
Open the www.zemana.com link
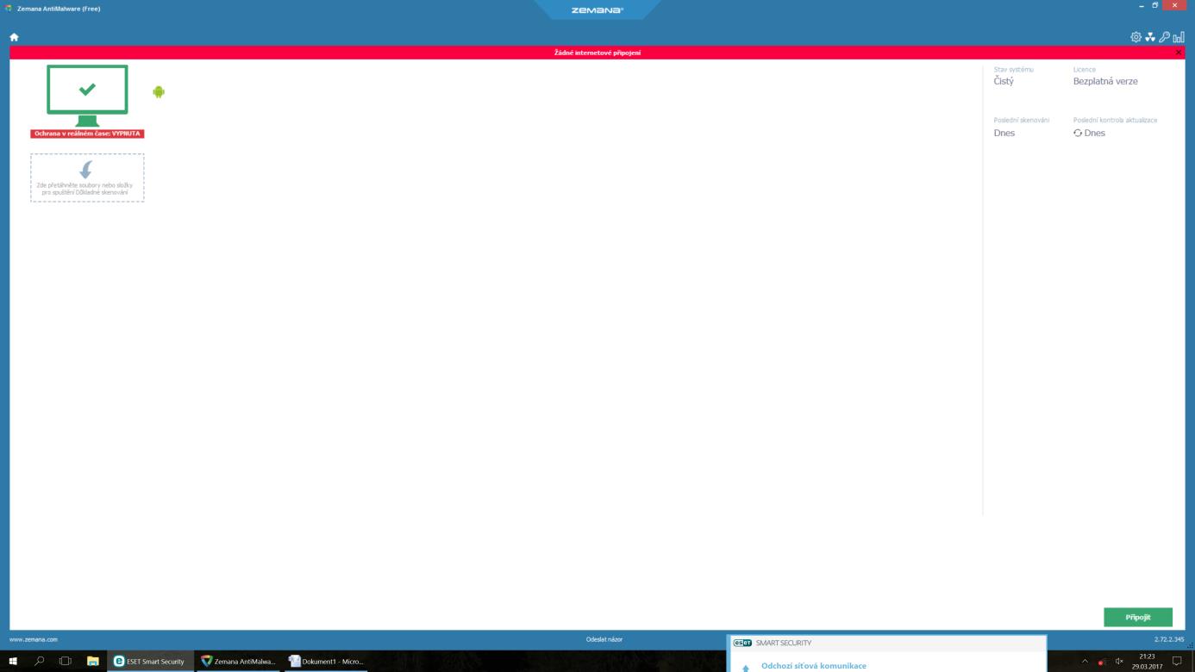point(34,639)
